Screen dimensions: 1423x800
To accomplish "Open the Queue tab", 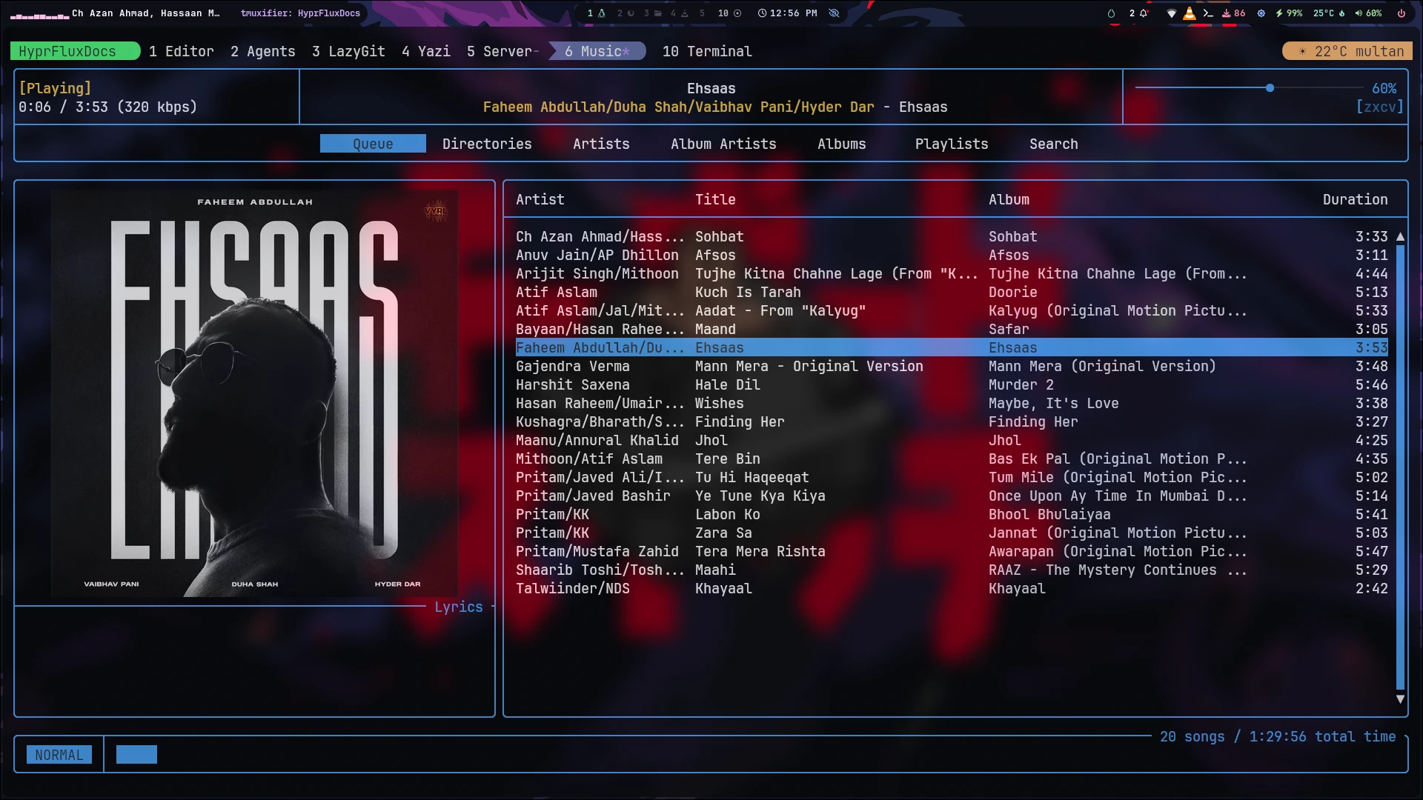I will coord(373,144).
